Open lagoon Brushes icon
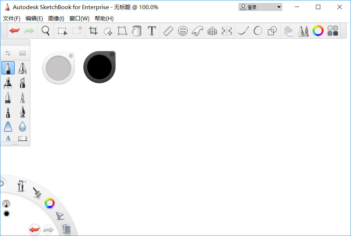 (x=37, y=193)
